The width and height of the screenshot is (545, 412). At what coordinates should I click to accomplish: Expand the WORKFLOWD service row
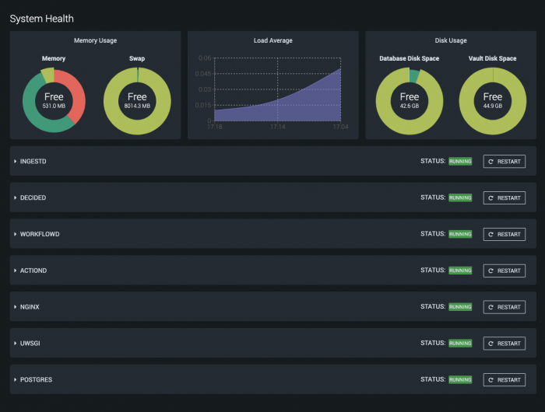point(16,234)
